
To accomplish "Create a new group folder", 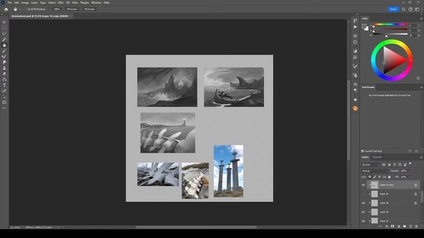I will [x=405, y=226].
